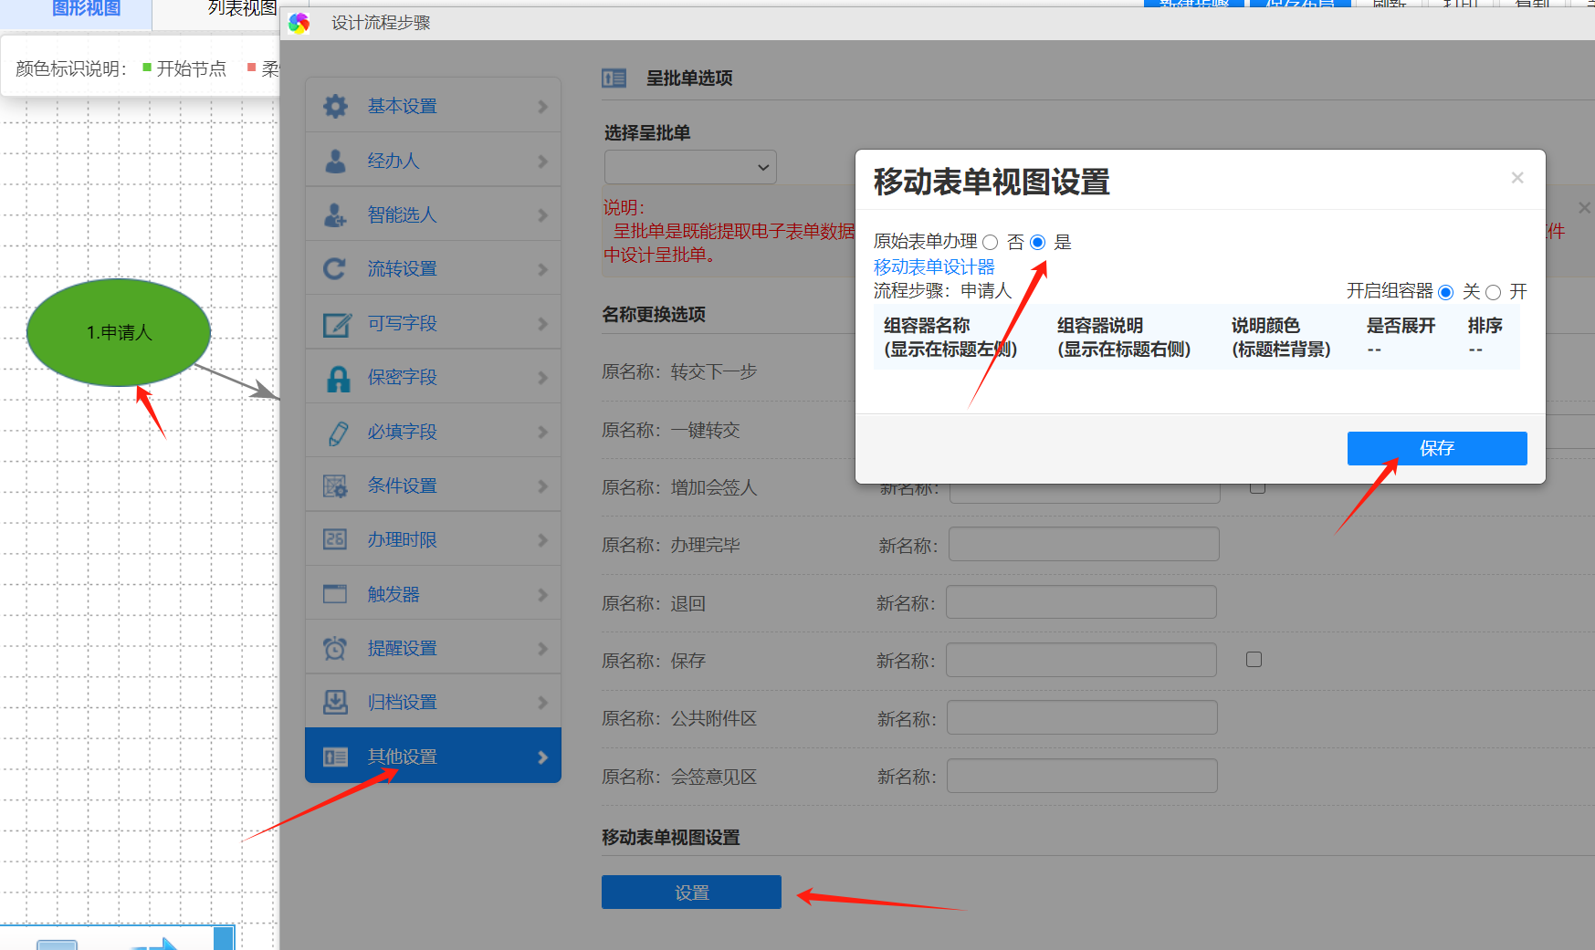The height and width of the screenshot is (950, 1595).
Task: Click the smart-select person icon beside 智能选人
Action: (x=335, y=214)
